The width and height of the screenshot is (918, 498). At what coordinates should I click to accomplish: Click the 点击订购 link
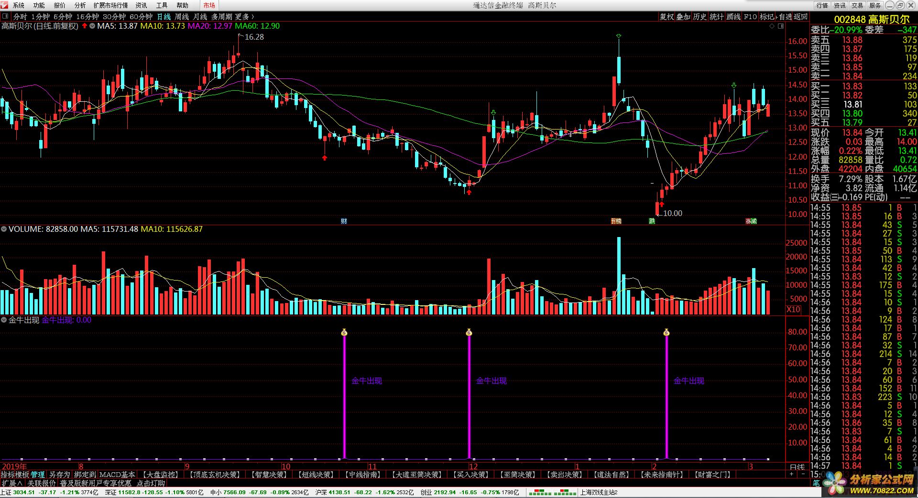point(151,483)
